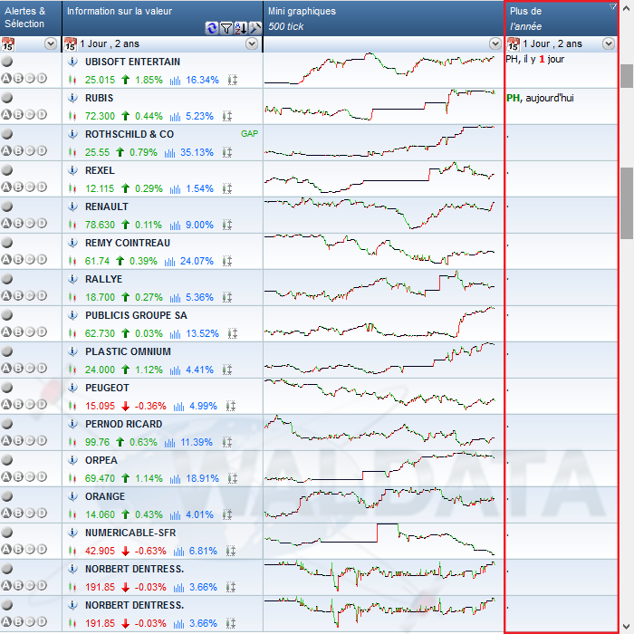Toggle selection A for PEUGEOT

tap(6, 404)
